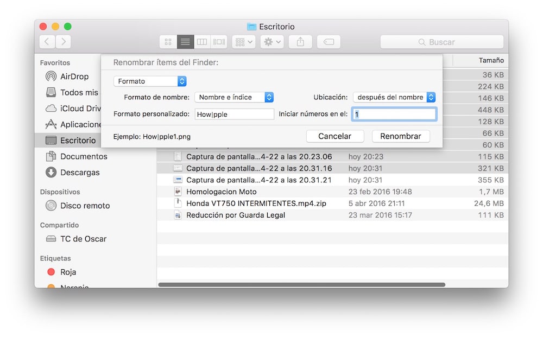Select the Homologacion Moto file
Viewport: 543px width, 337px height.
[x=221, y=192]
